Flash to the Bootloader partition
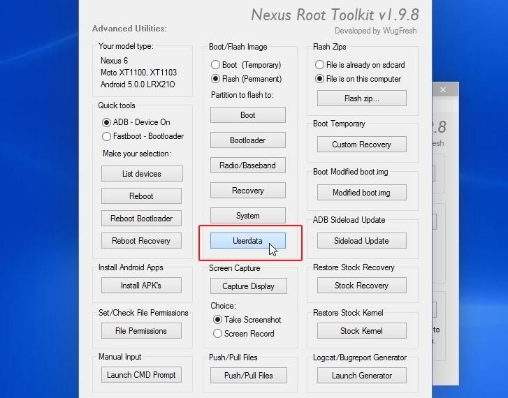This screenshot has width=508, height=398. (x=248, y=140)
